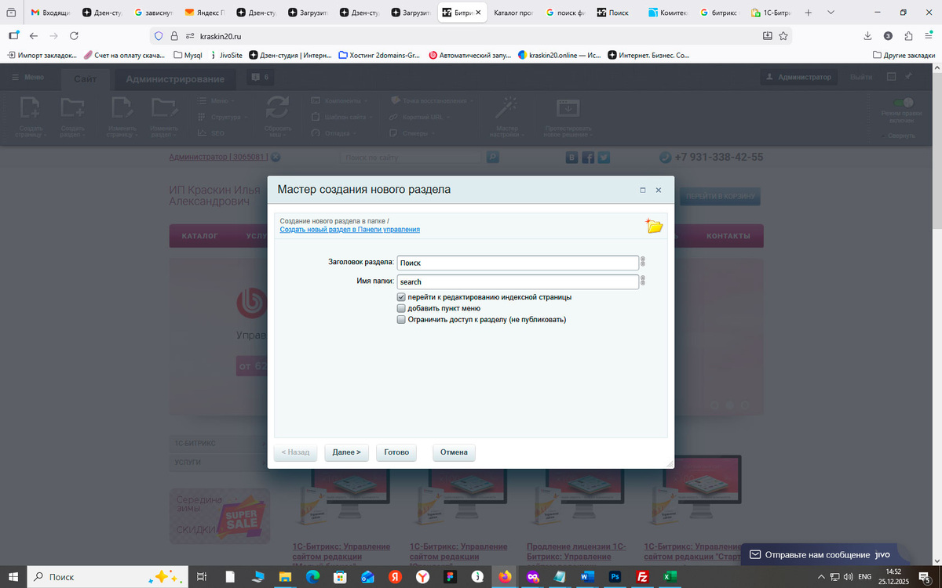The height and width of the screenshot is (588, 942).
Task: Expand 'Отладка' dropdown in Bitrix panel
Action: coord(334,133)
